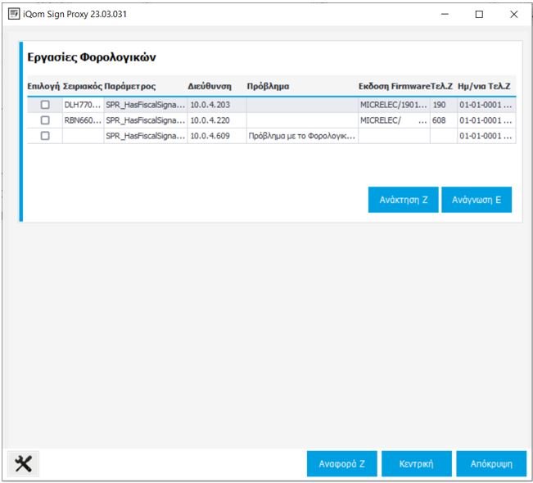Select the address cell 10.0.4.203

click(x=210, y=105)
